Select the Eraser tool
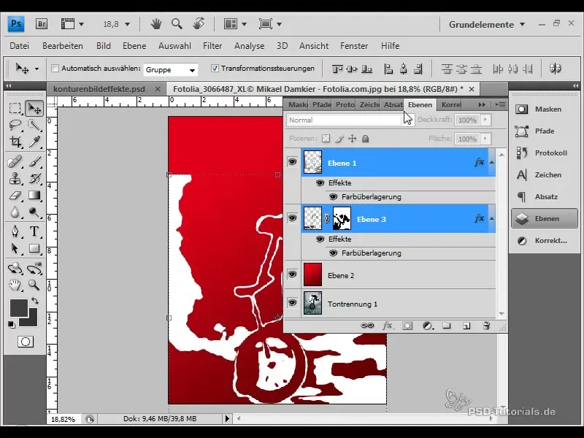The height and width of the screenshot is (438, 584). 15,195
